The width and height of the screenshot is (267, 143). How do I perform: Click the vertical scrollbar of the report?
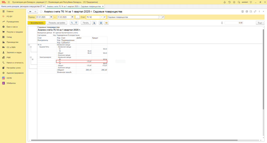point(263,70)
